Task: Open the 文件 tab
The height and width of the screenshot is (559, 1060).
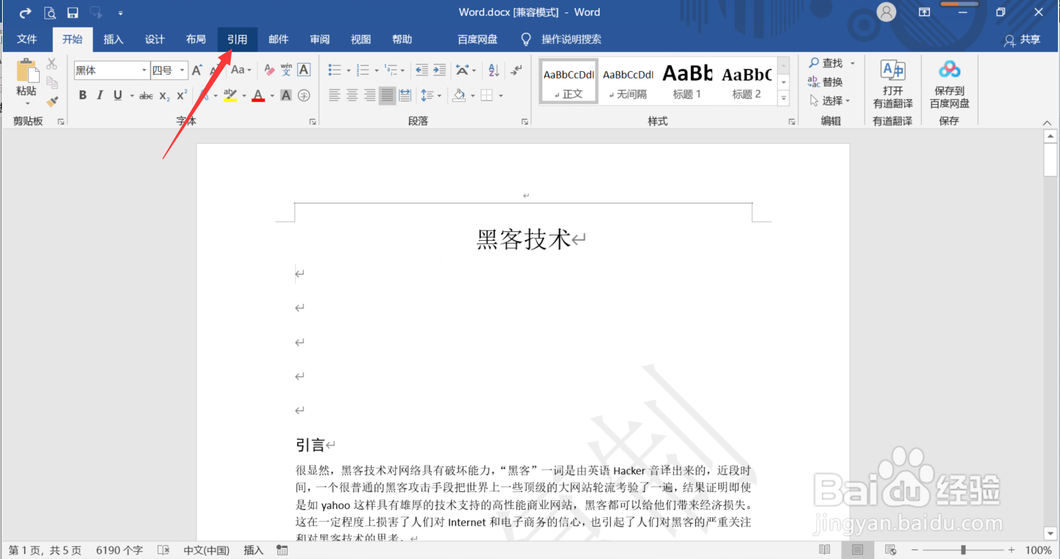Action: (x=27, y=39)
